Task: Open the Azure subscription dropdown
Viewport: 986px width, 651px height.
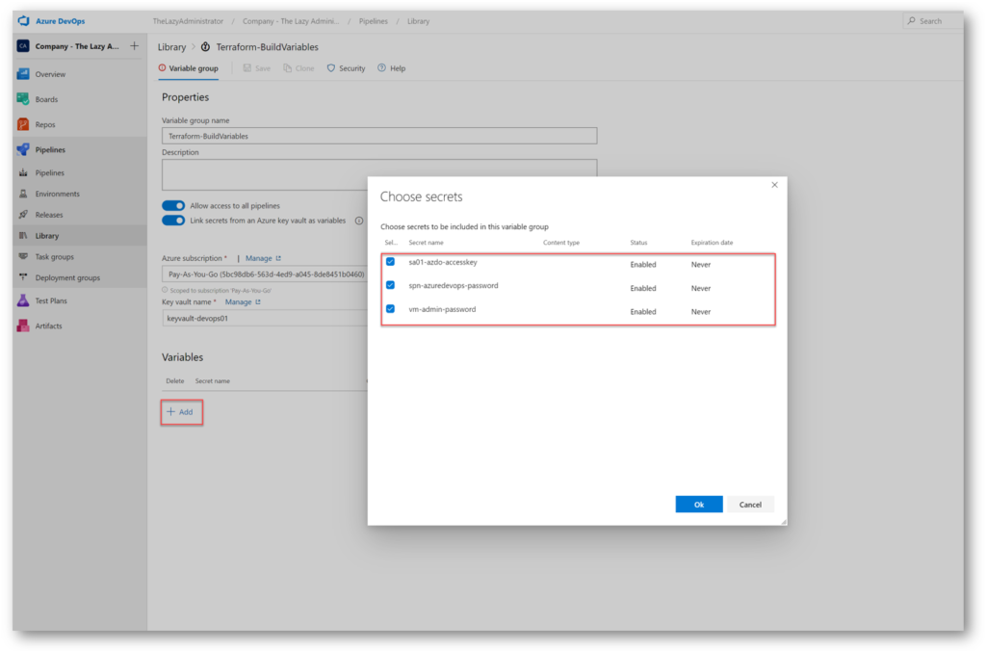Action: point(265,274)
